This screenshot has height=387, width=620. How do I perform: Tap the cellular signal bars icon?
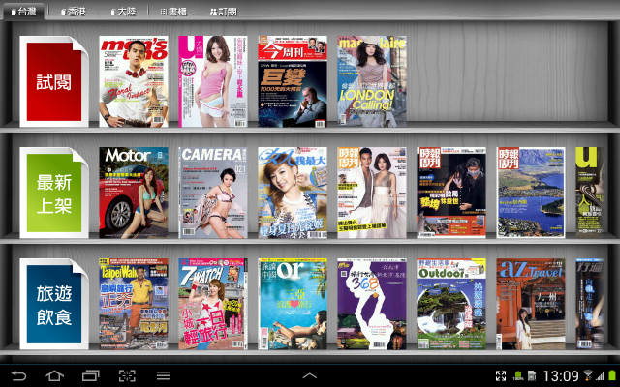(601, 376)
